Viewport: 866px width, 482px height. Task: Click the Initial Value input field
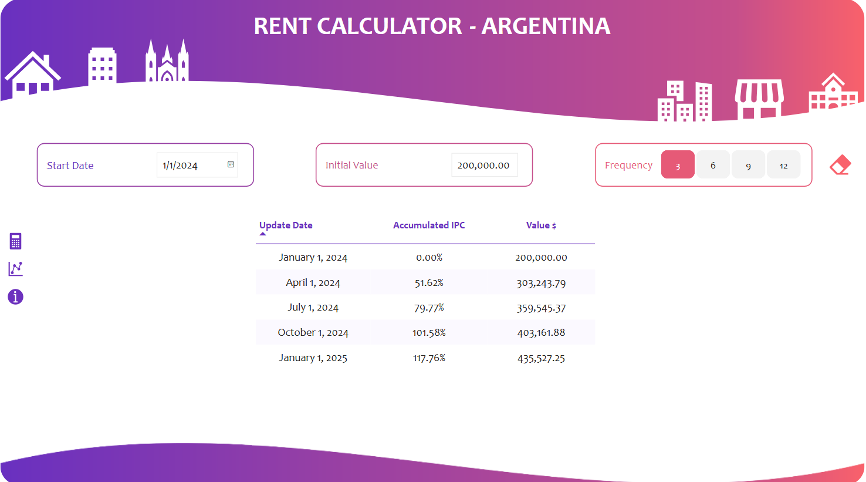pyautogui.click(x=483, y=166)
